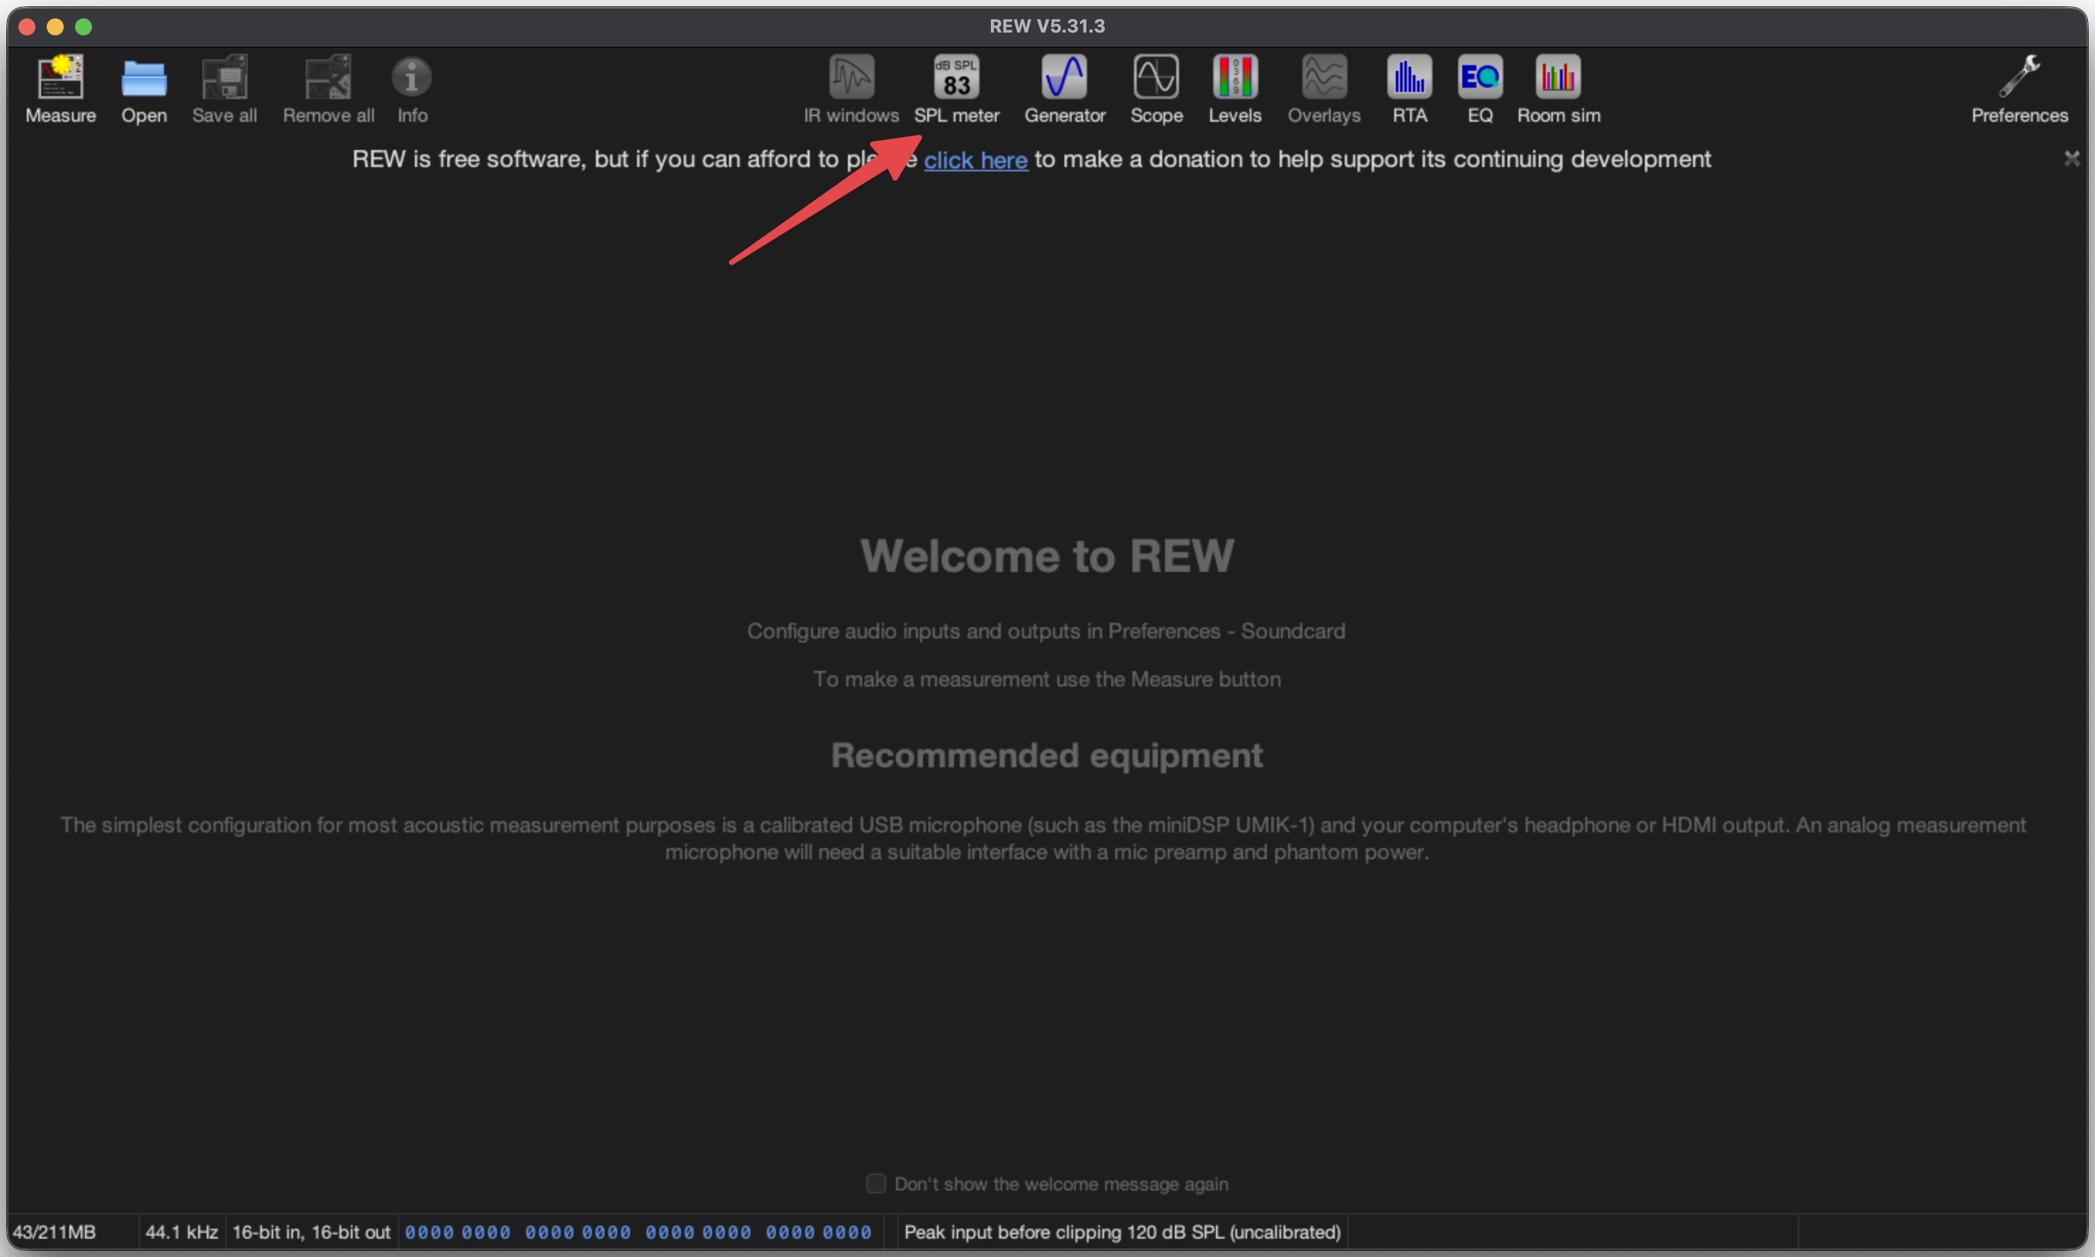Launch the signal Generator
Image resolution: width=2095 pixels, height=1257 pixels.
point(1064,90)
